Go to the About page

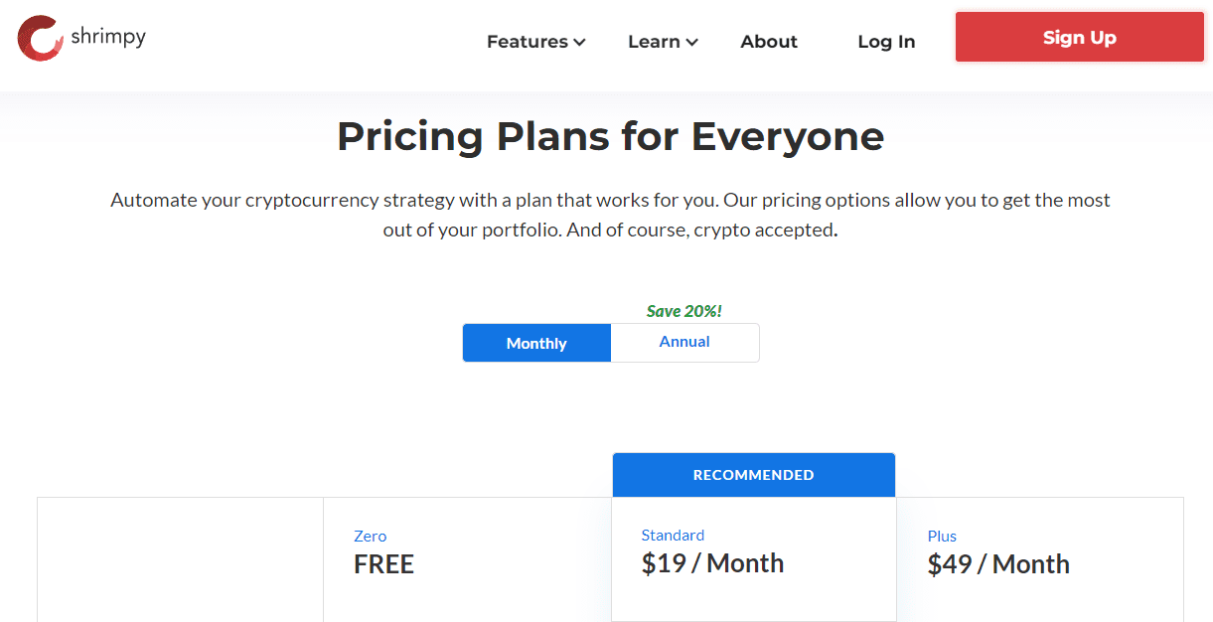[x=769, y=42]
